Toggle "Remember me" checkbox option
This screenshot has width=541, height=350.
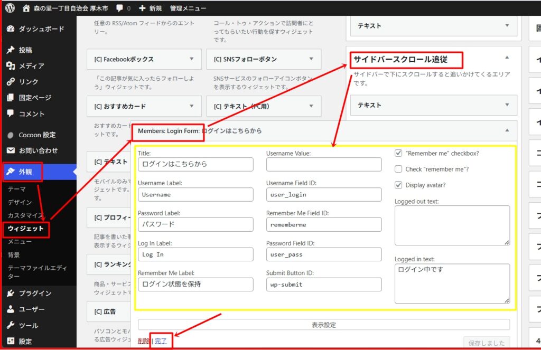tap(398, 153)
